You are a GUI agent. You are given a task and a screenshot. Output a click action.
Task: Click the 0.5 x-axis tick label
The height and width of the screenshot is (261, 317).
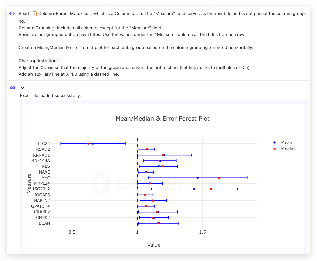coord(72,232)
